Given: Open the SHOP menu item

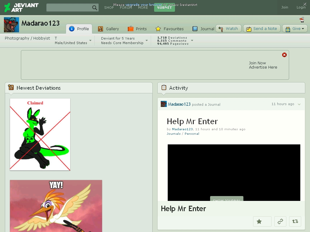Looking at the screenshot, I should 109,8.
